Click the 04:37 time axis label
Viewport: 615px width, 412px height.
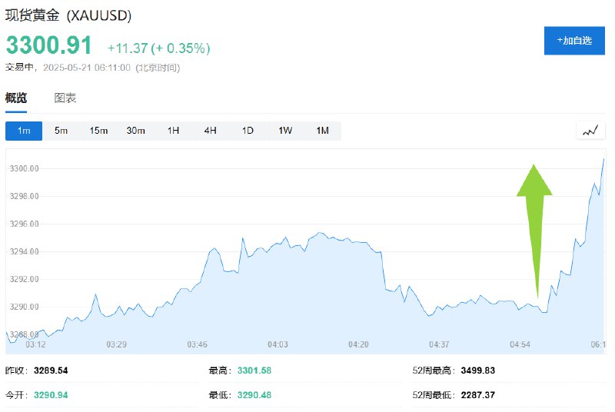pyautogui.click(x=439, y=344)
